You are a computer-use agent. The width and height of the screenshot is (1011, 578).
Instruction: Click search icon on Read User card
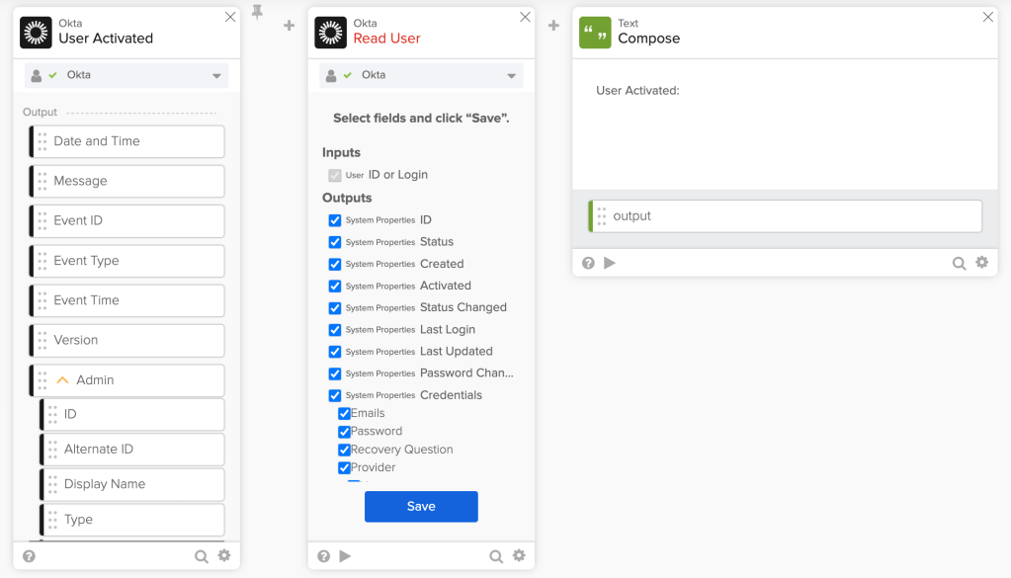coord(496,556)
